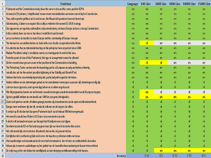Select yellow 'nl' cell in row 9

point(147,43)
